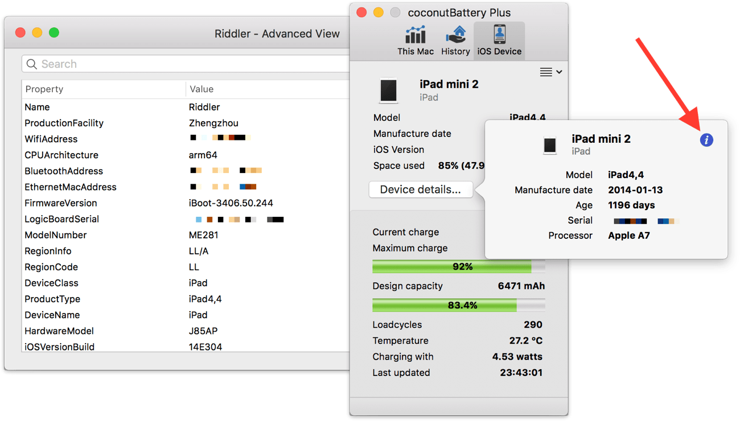The image size is (740, 421).
Task: Click the Maximum charge label
Action: click(x=410, y=248)
